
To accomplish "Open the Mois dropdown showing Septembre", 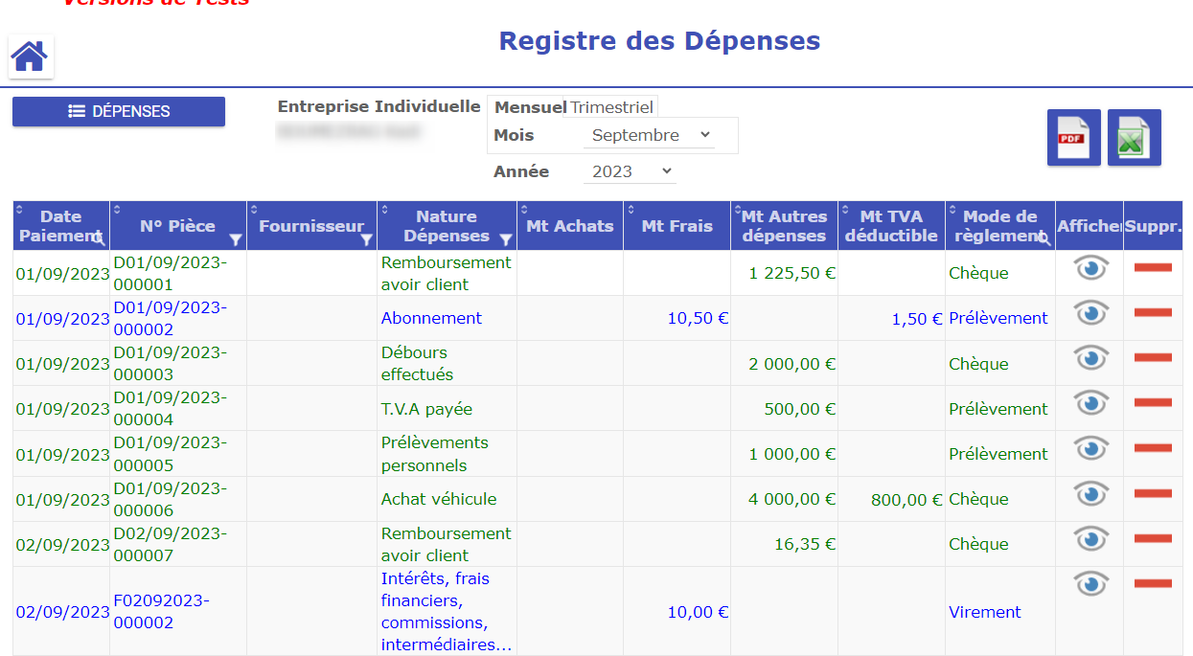I will 650,135.
